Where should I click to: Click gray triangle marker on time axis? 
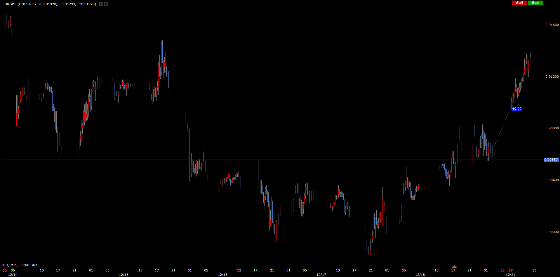click(x=454, y=267)
